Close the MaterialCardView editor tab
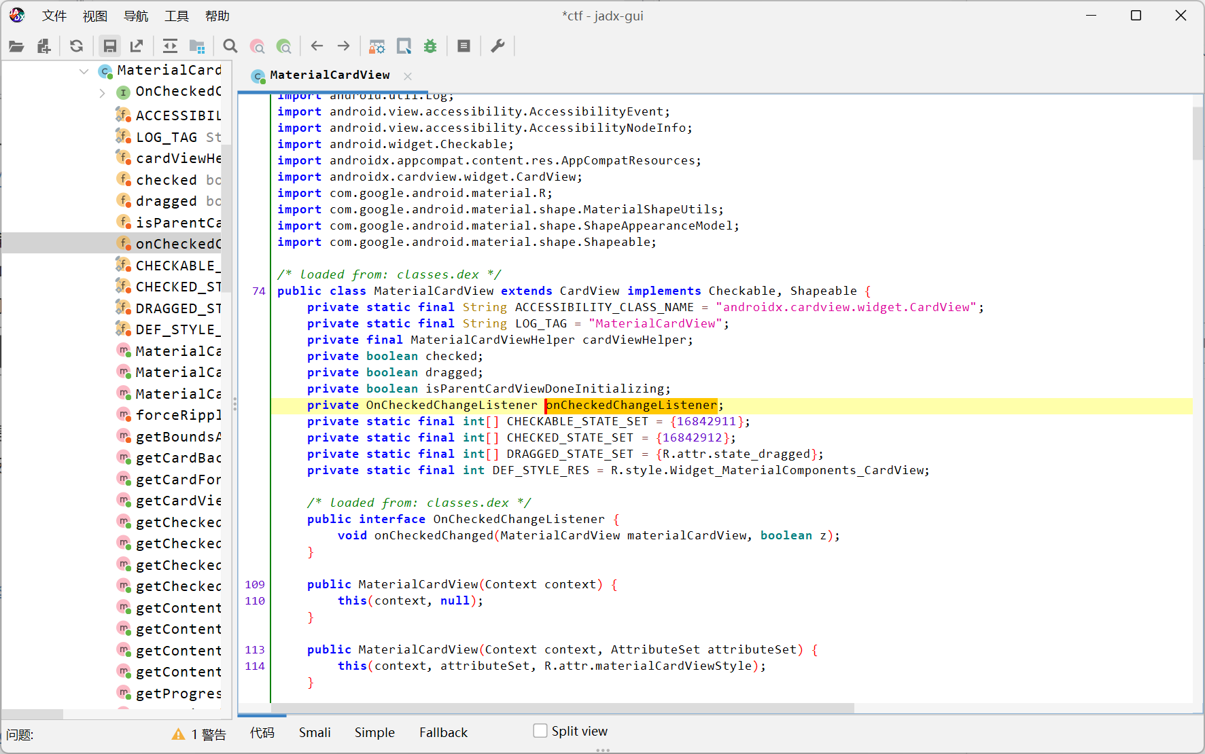 pos(408,76)
